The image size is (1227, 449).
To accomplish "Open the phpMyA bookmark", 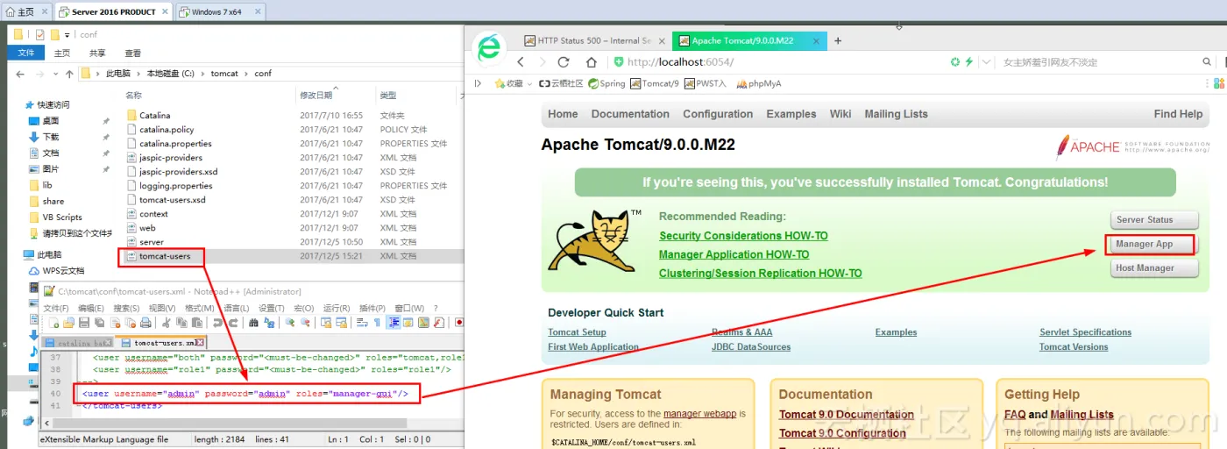I will click(x=758, y=83).
